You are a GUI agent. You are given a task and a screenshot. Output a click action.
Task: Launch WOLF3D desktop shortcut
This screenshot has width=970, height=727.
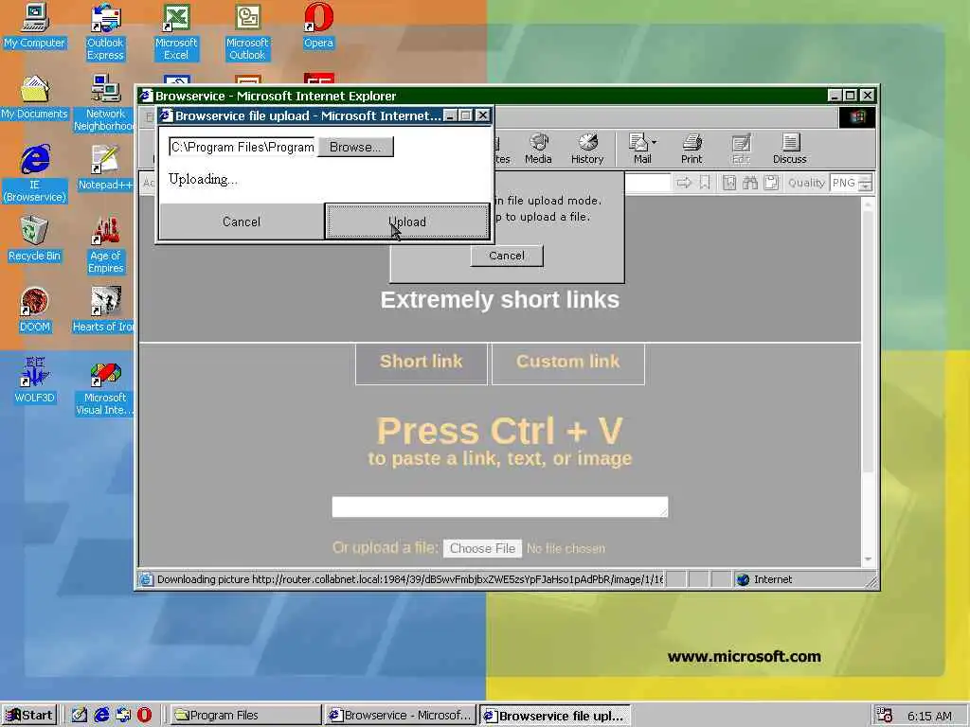coord(34,381)
